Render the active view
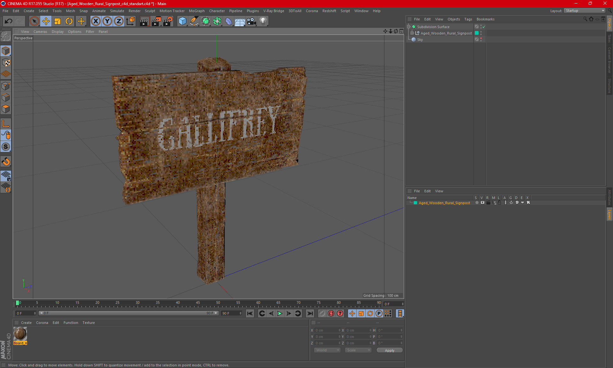Viewport: 613px width, 368px height. [x=144, y=21]
